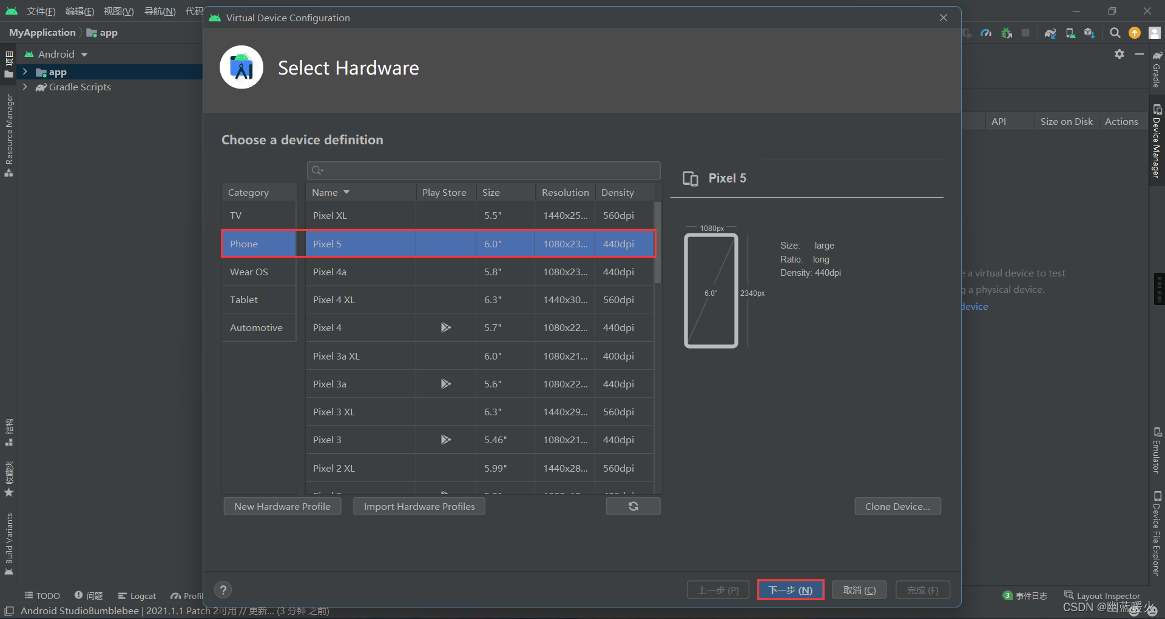Sort by Resolution column header
This screenshot has width=1165, height=619.
565,192
